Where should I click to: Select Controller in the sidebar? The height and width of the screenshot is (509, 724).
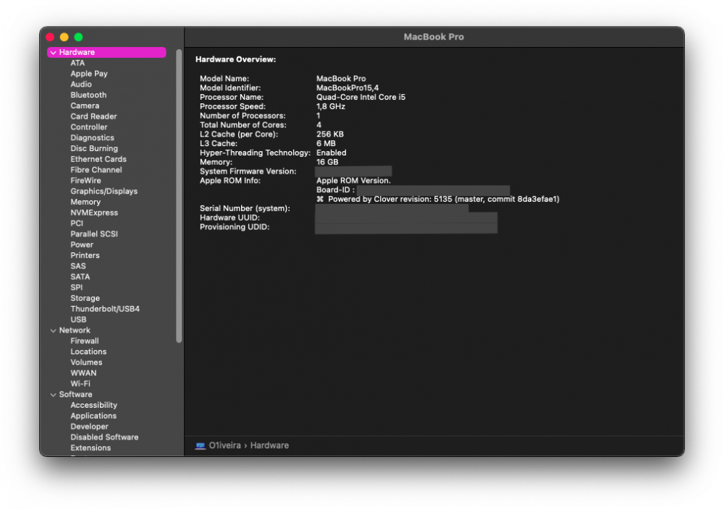[x=88, y=127]
